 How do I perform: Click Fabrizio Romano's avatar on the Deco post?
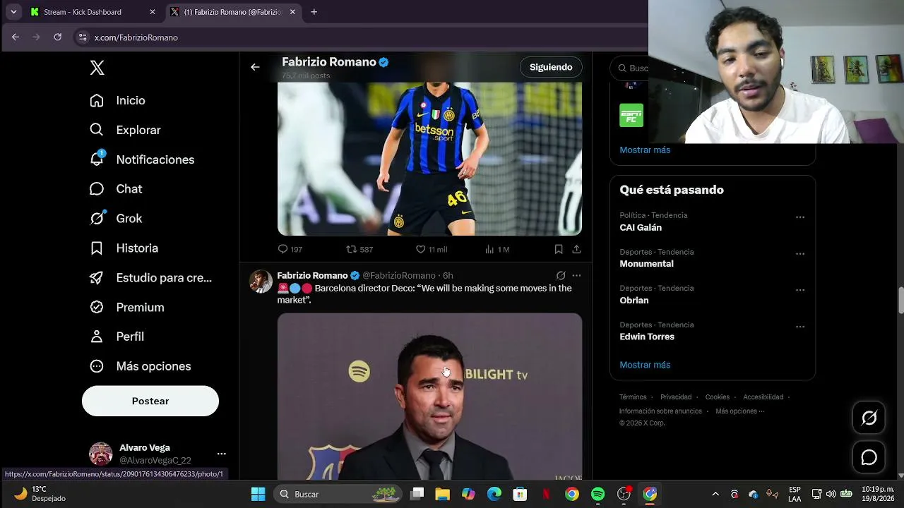(261, 281)
